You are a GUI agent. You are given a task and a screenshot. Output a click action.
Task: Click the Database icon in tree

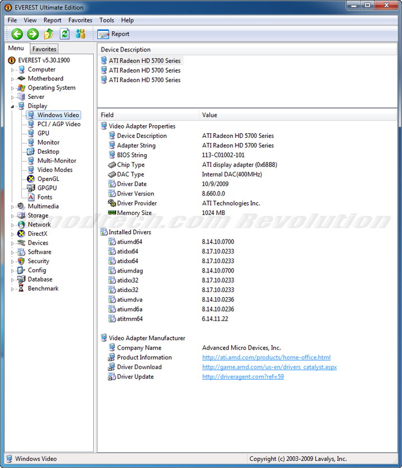click(21, 279)
